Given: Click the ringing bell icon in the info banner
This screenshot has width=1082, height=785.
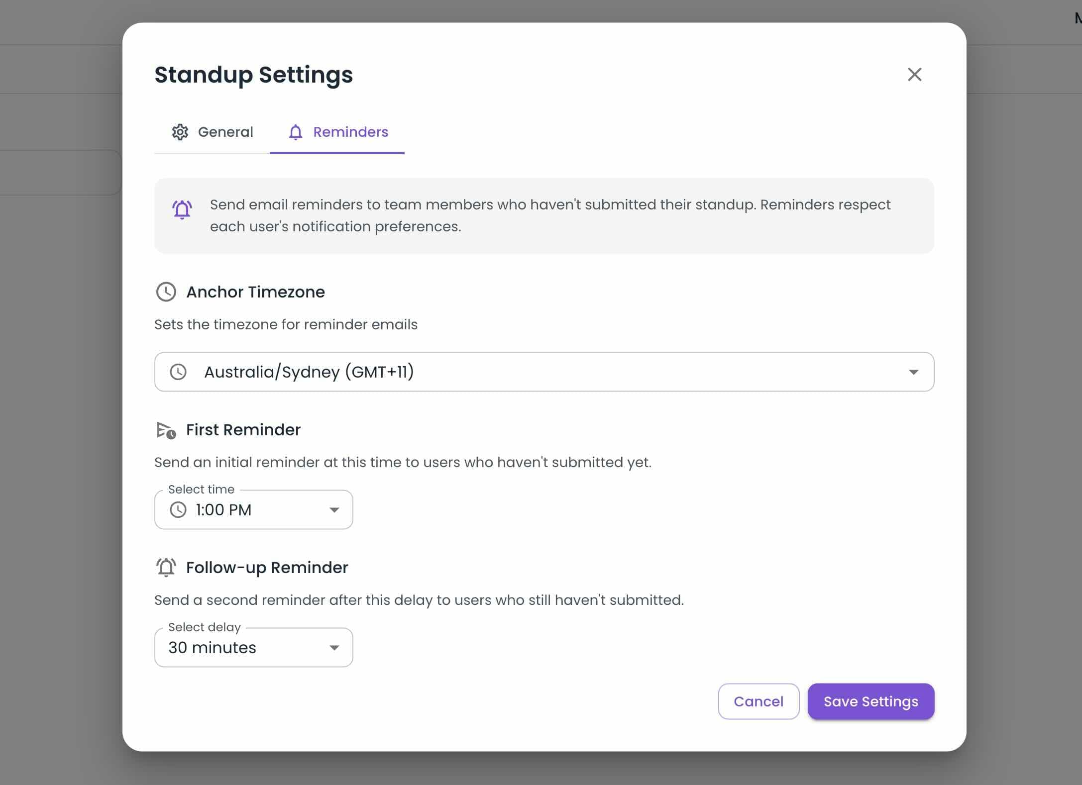Looking at the screenshot, I should (x=181, y=209).
